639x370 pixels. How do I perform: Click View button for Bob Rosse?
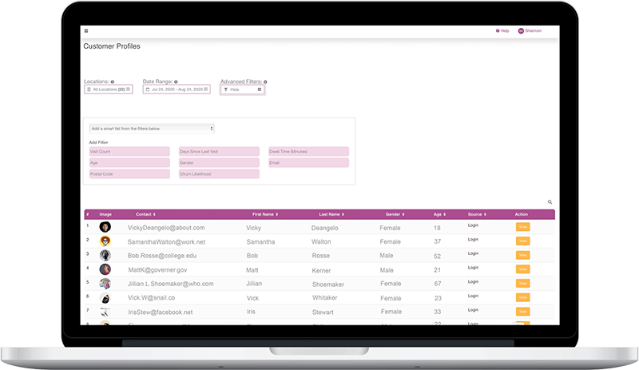(x=522, y=255)
